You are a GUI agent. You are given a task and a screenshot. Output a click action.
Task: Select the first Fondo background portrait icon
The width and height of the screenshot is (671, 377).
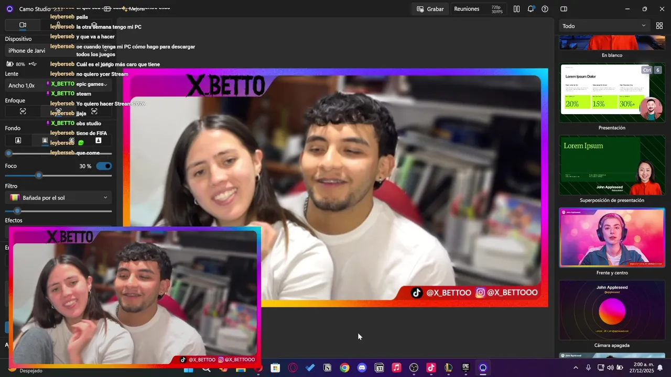(18, 140)
